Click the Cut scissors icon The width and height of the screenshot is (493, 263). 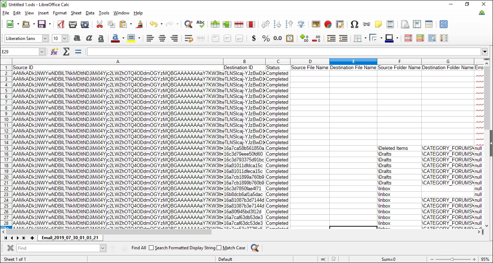tap(99, 24)
